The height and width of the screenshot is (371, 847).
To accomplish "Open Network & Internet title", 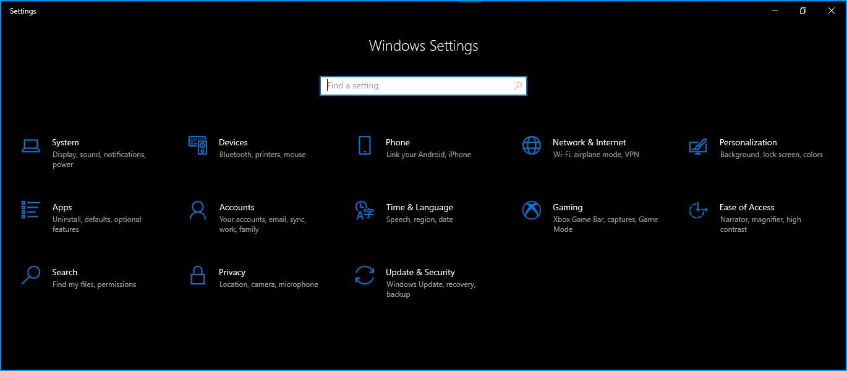I will coord(589,142).
